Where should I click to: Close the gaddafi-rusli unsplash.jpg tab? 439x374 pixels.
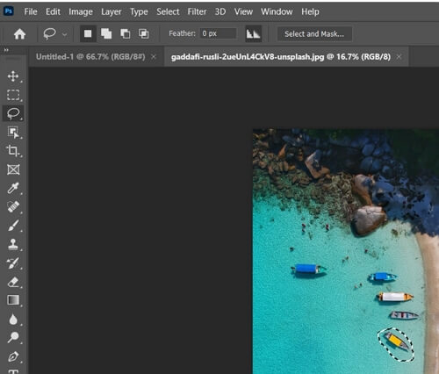click(399, 57)
